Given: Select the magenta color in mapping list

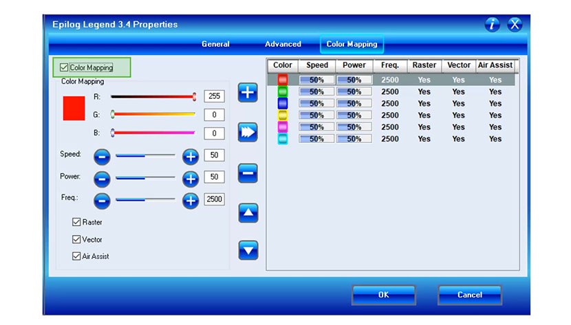Looking at the screenshot, I should (283, 127).
